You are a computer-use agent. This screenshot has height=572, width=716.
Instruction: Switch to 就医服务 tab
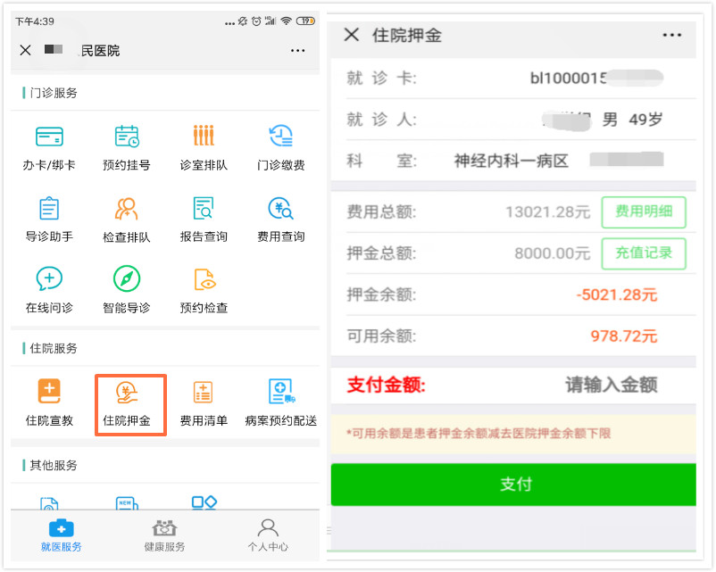point(62,535)
